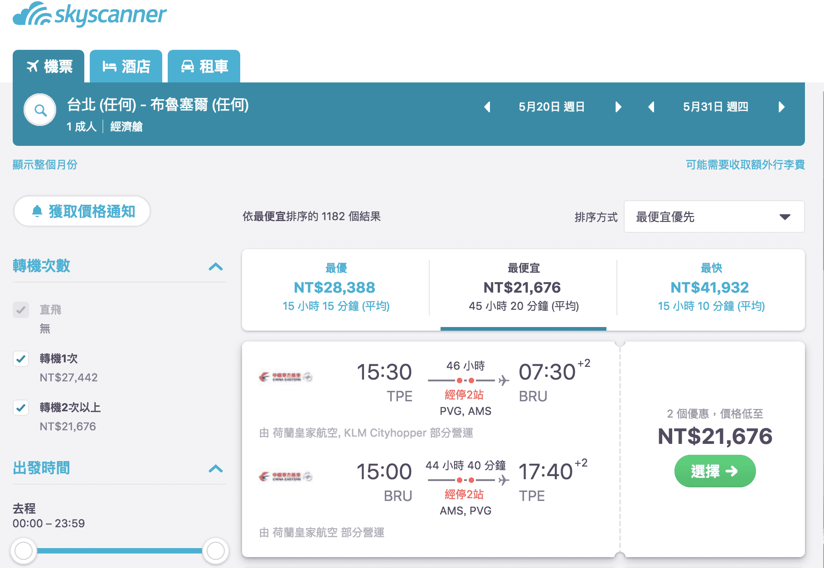Click the NT$21,676 price in result card
Image resolution: width=824 pixels, height=568 pixels.
[x=715, y=436]
